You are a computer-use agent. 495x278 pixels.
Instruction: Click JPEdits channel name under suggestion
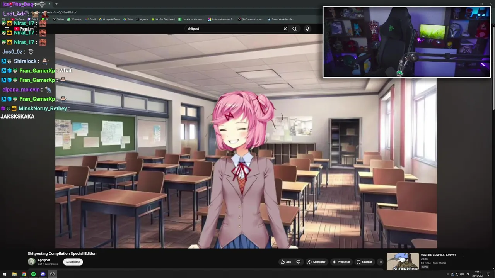coord(425,259)
